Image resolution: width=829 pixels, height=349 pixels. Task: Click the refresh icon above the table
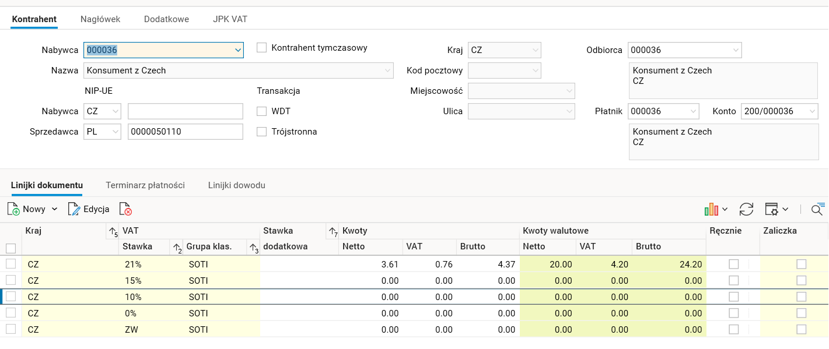tap(746, 209)
